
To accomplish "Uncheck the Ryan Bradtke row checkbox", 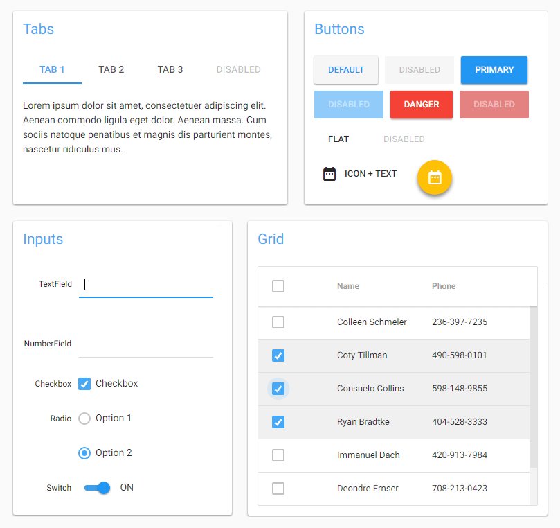I will [x=278, y=422].
